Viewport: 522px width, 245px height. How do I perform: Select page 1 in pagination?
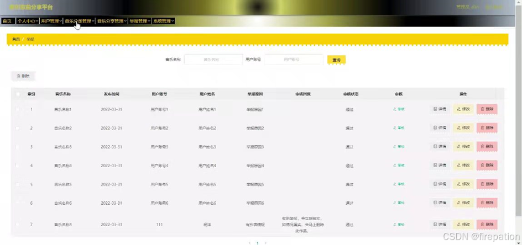click(258, 243)
